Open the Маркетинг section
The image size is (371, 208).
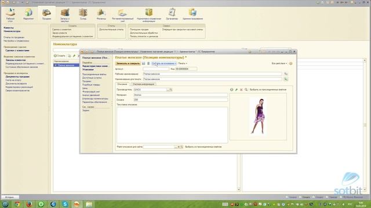point(28,14)
